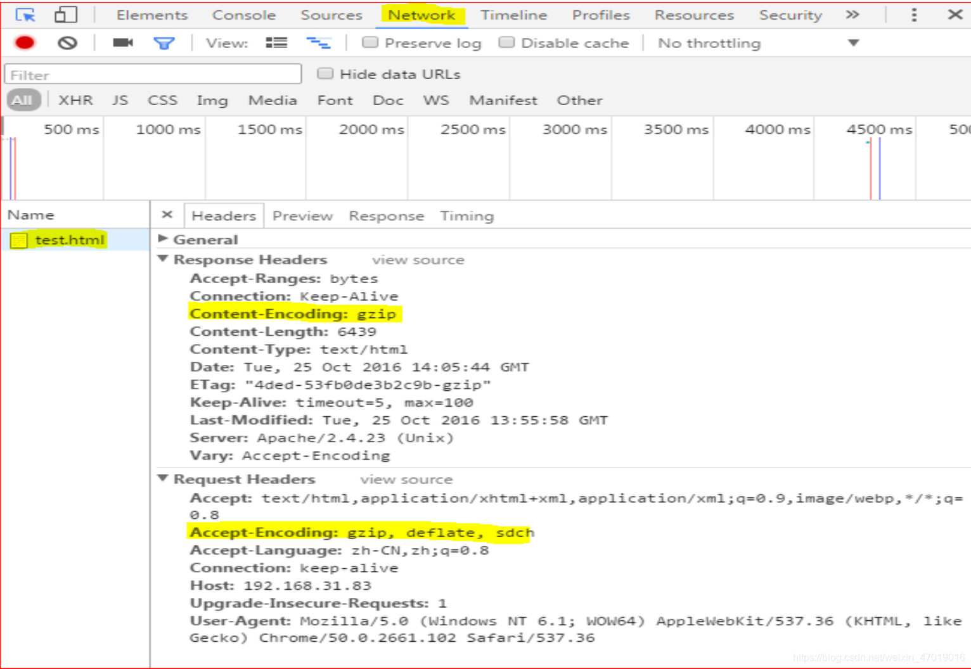
Task: Filter requests by Manifest
Action: point(503,100)
